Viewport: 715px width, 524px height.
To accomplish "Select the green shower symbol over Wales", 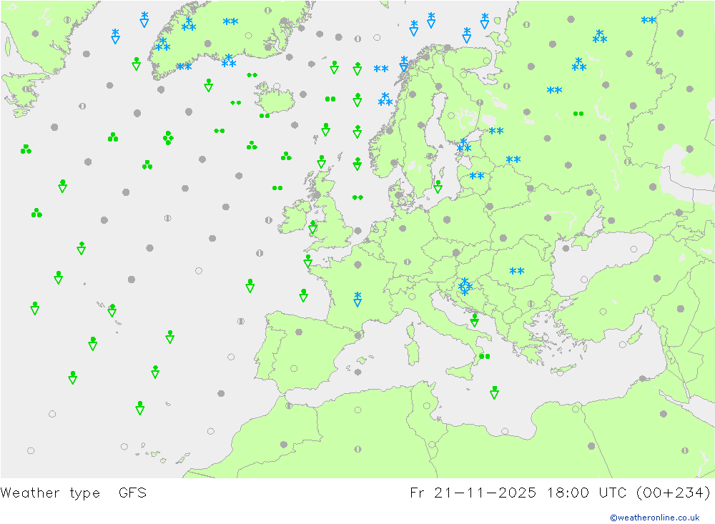I will click(x=313, y=227).
